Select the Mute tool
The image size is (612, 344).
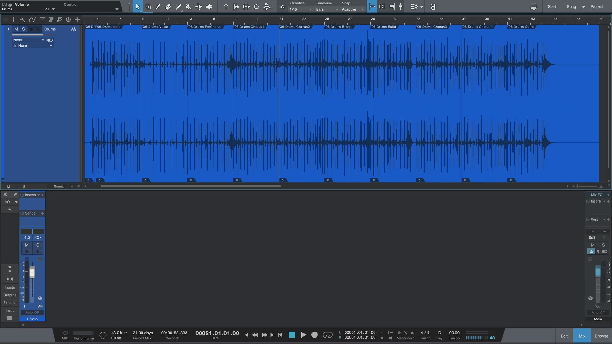click(x=188, y=7)
